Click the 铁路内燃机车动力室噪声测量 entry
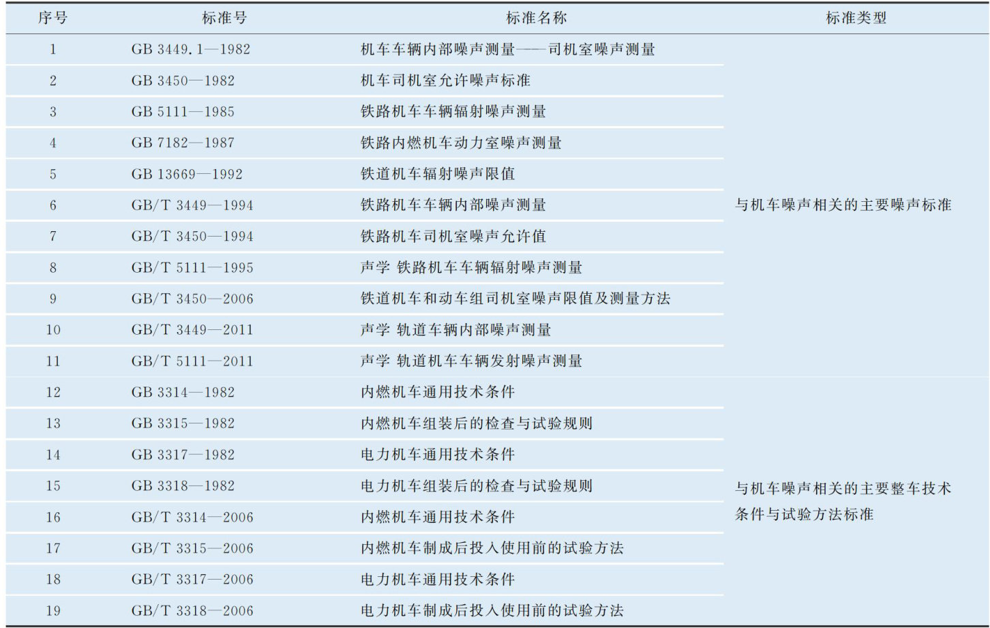This screenshot has height=628, width=990. 461,143
